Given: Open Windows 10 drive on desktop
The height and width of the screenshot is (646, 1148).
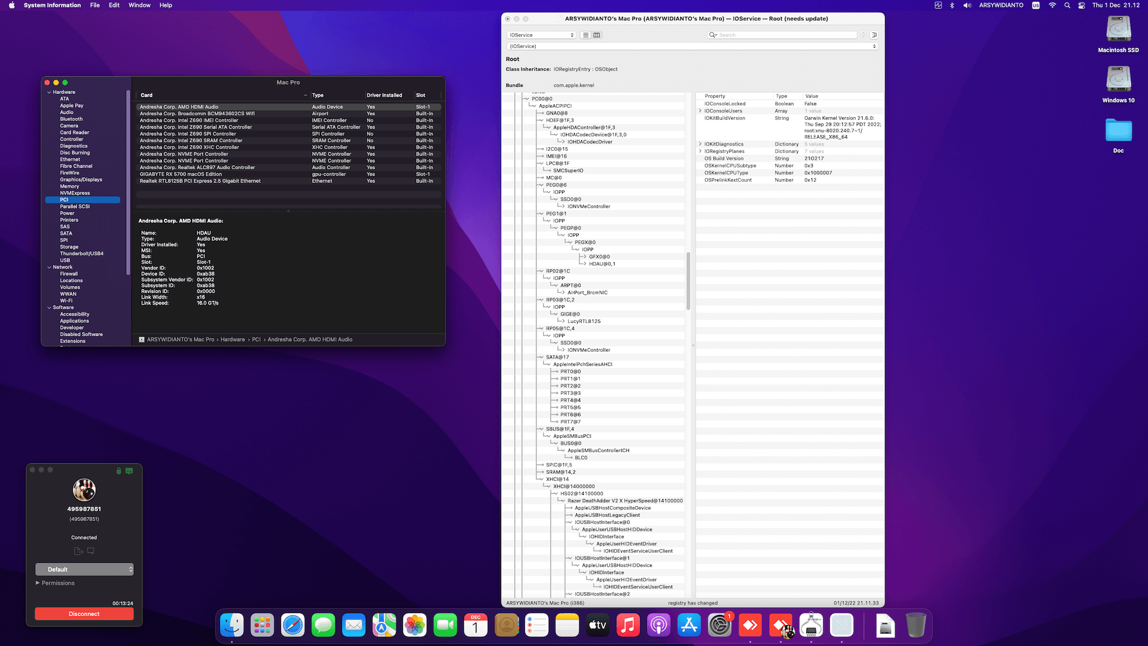Looking at the screenshot, I should [x=1118, y=85].
